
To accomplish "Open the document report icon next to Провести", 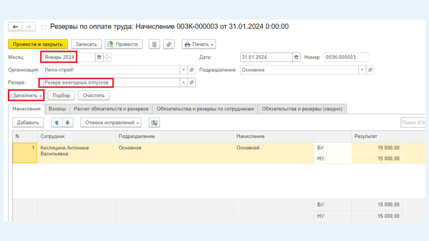I will (154, 44).
